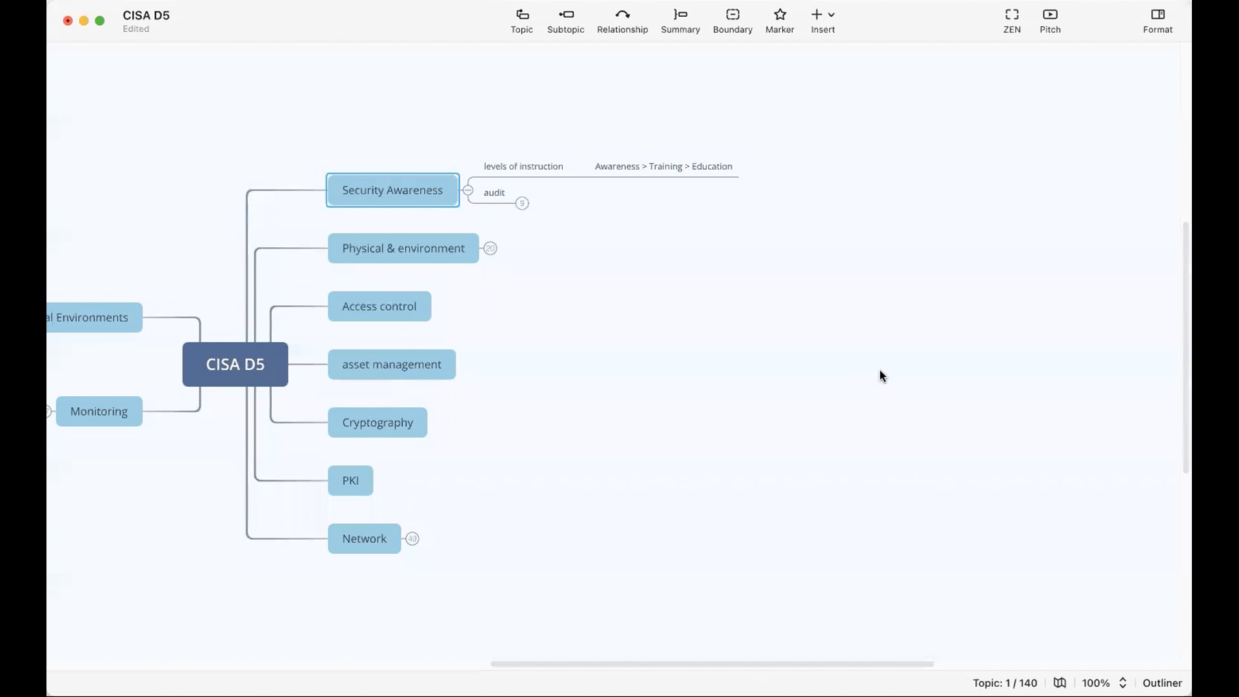Image resolution: width=1239 pixels, height=697 pixels.
Task: Open the Marker star panel
Action: pos(780,21)
